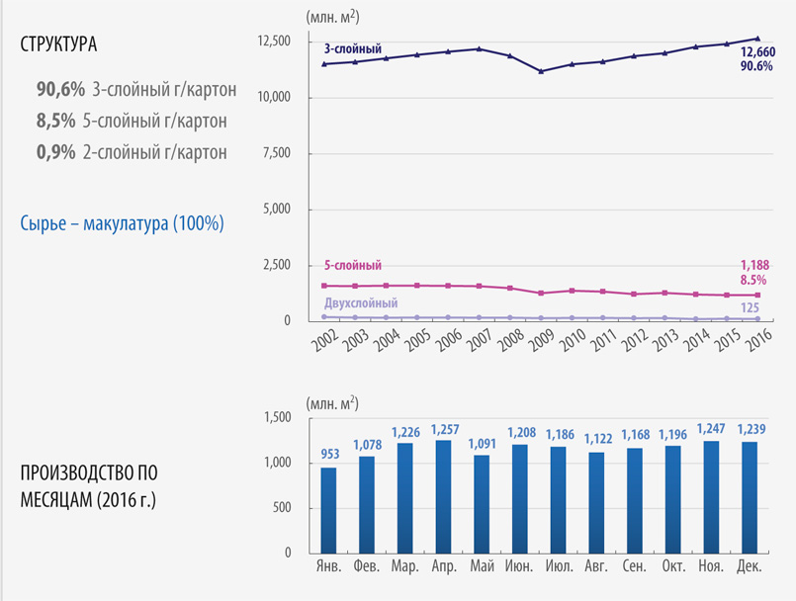Click the 8.5% label on the line chart
This screenshot has width=796, height=601.
753,280
